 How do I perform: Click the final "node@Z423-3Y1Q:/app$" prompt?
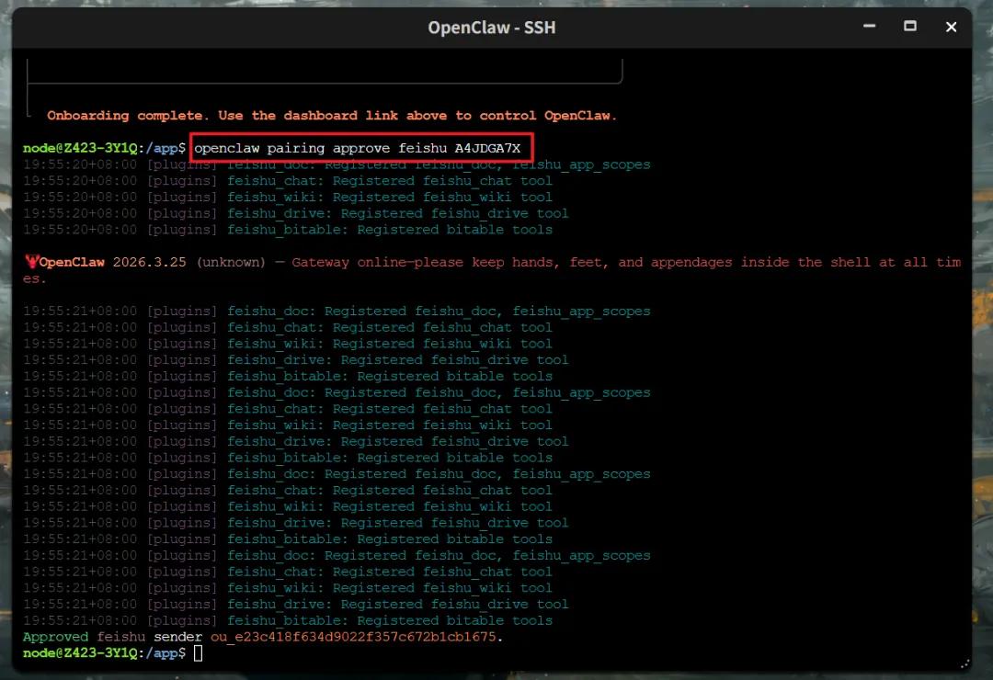tap(105, 653)
